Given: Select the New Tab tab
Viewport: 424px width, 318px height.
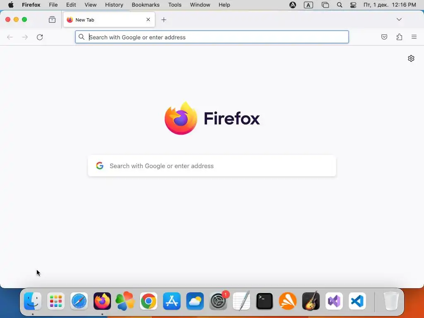Looking at the screenshot, I should (x=109, y=20).
